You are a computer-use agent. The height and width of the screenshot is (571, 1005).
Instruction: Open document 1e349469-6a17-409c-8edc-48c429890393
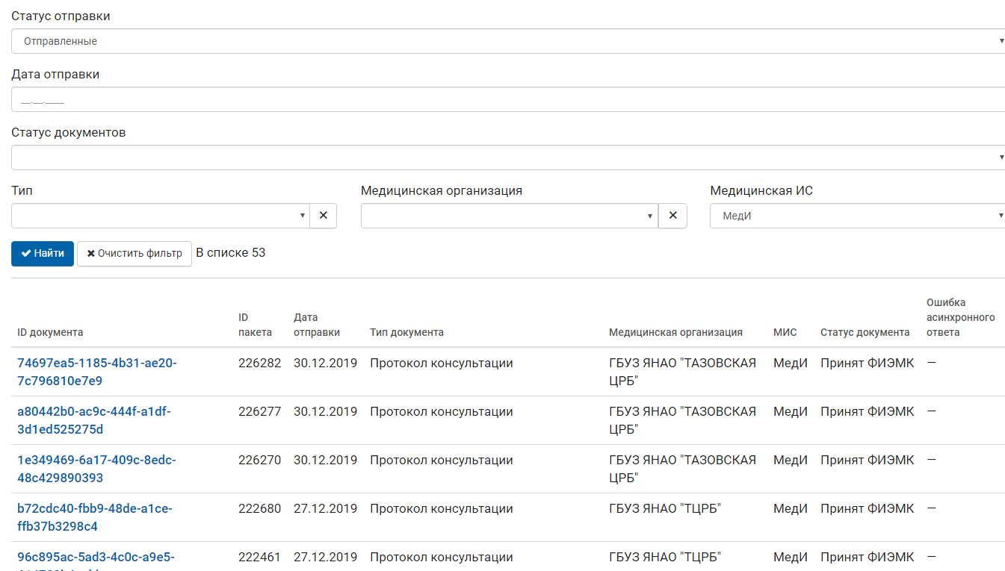(x=97, y=469)
